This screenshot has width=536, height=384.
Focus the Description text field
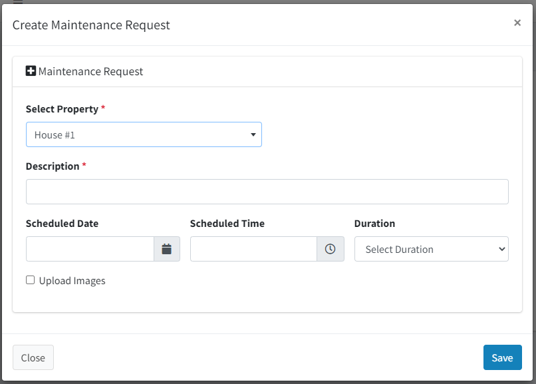267,192
